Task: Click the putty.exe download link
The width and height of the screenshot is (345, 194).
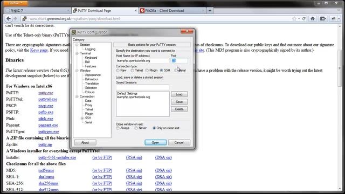Action: 45,93
